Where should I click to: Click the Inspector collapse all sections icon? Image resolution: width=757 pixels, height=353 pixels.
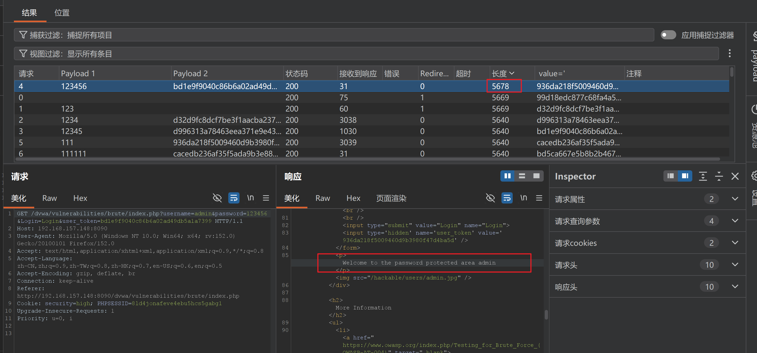pyautogui.click(x=719, y=176)
